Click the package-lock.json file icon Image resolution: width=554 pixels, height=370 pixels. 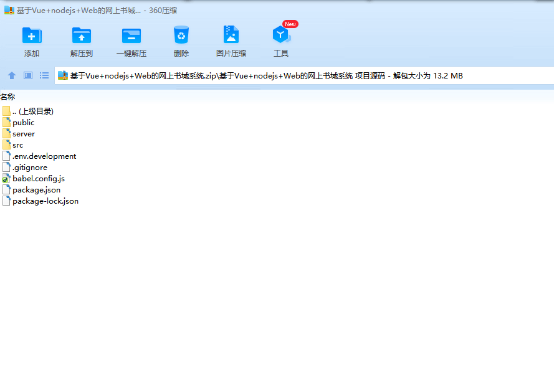pyautogui.click(x=6, y=201)
